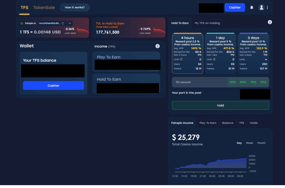Choose the 1 day holding pool card
This screenshot has width=285, height=188.
point(220,53)
